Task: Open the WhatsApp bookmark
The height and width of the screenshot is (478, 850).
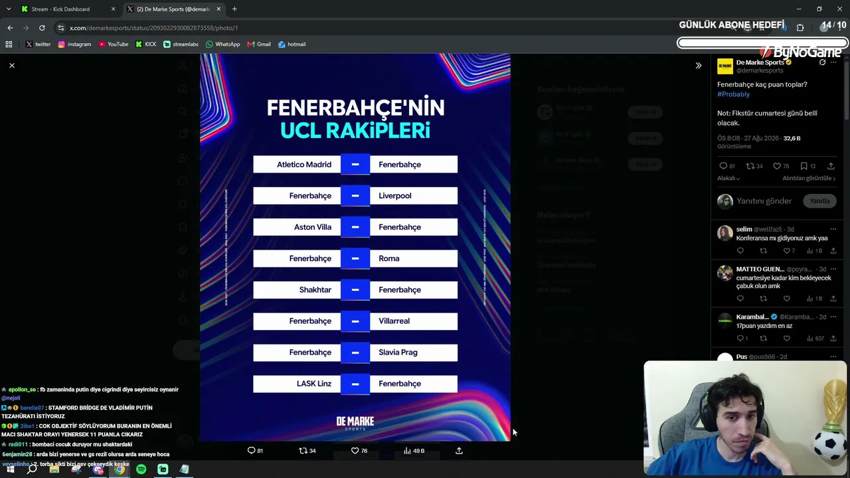Action: [x=222, y=44]
